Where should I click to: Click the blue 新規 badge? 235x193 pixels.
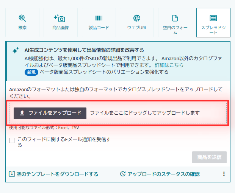tap(31, 72)
